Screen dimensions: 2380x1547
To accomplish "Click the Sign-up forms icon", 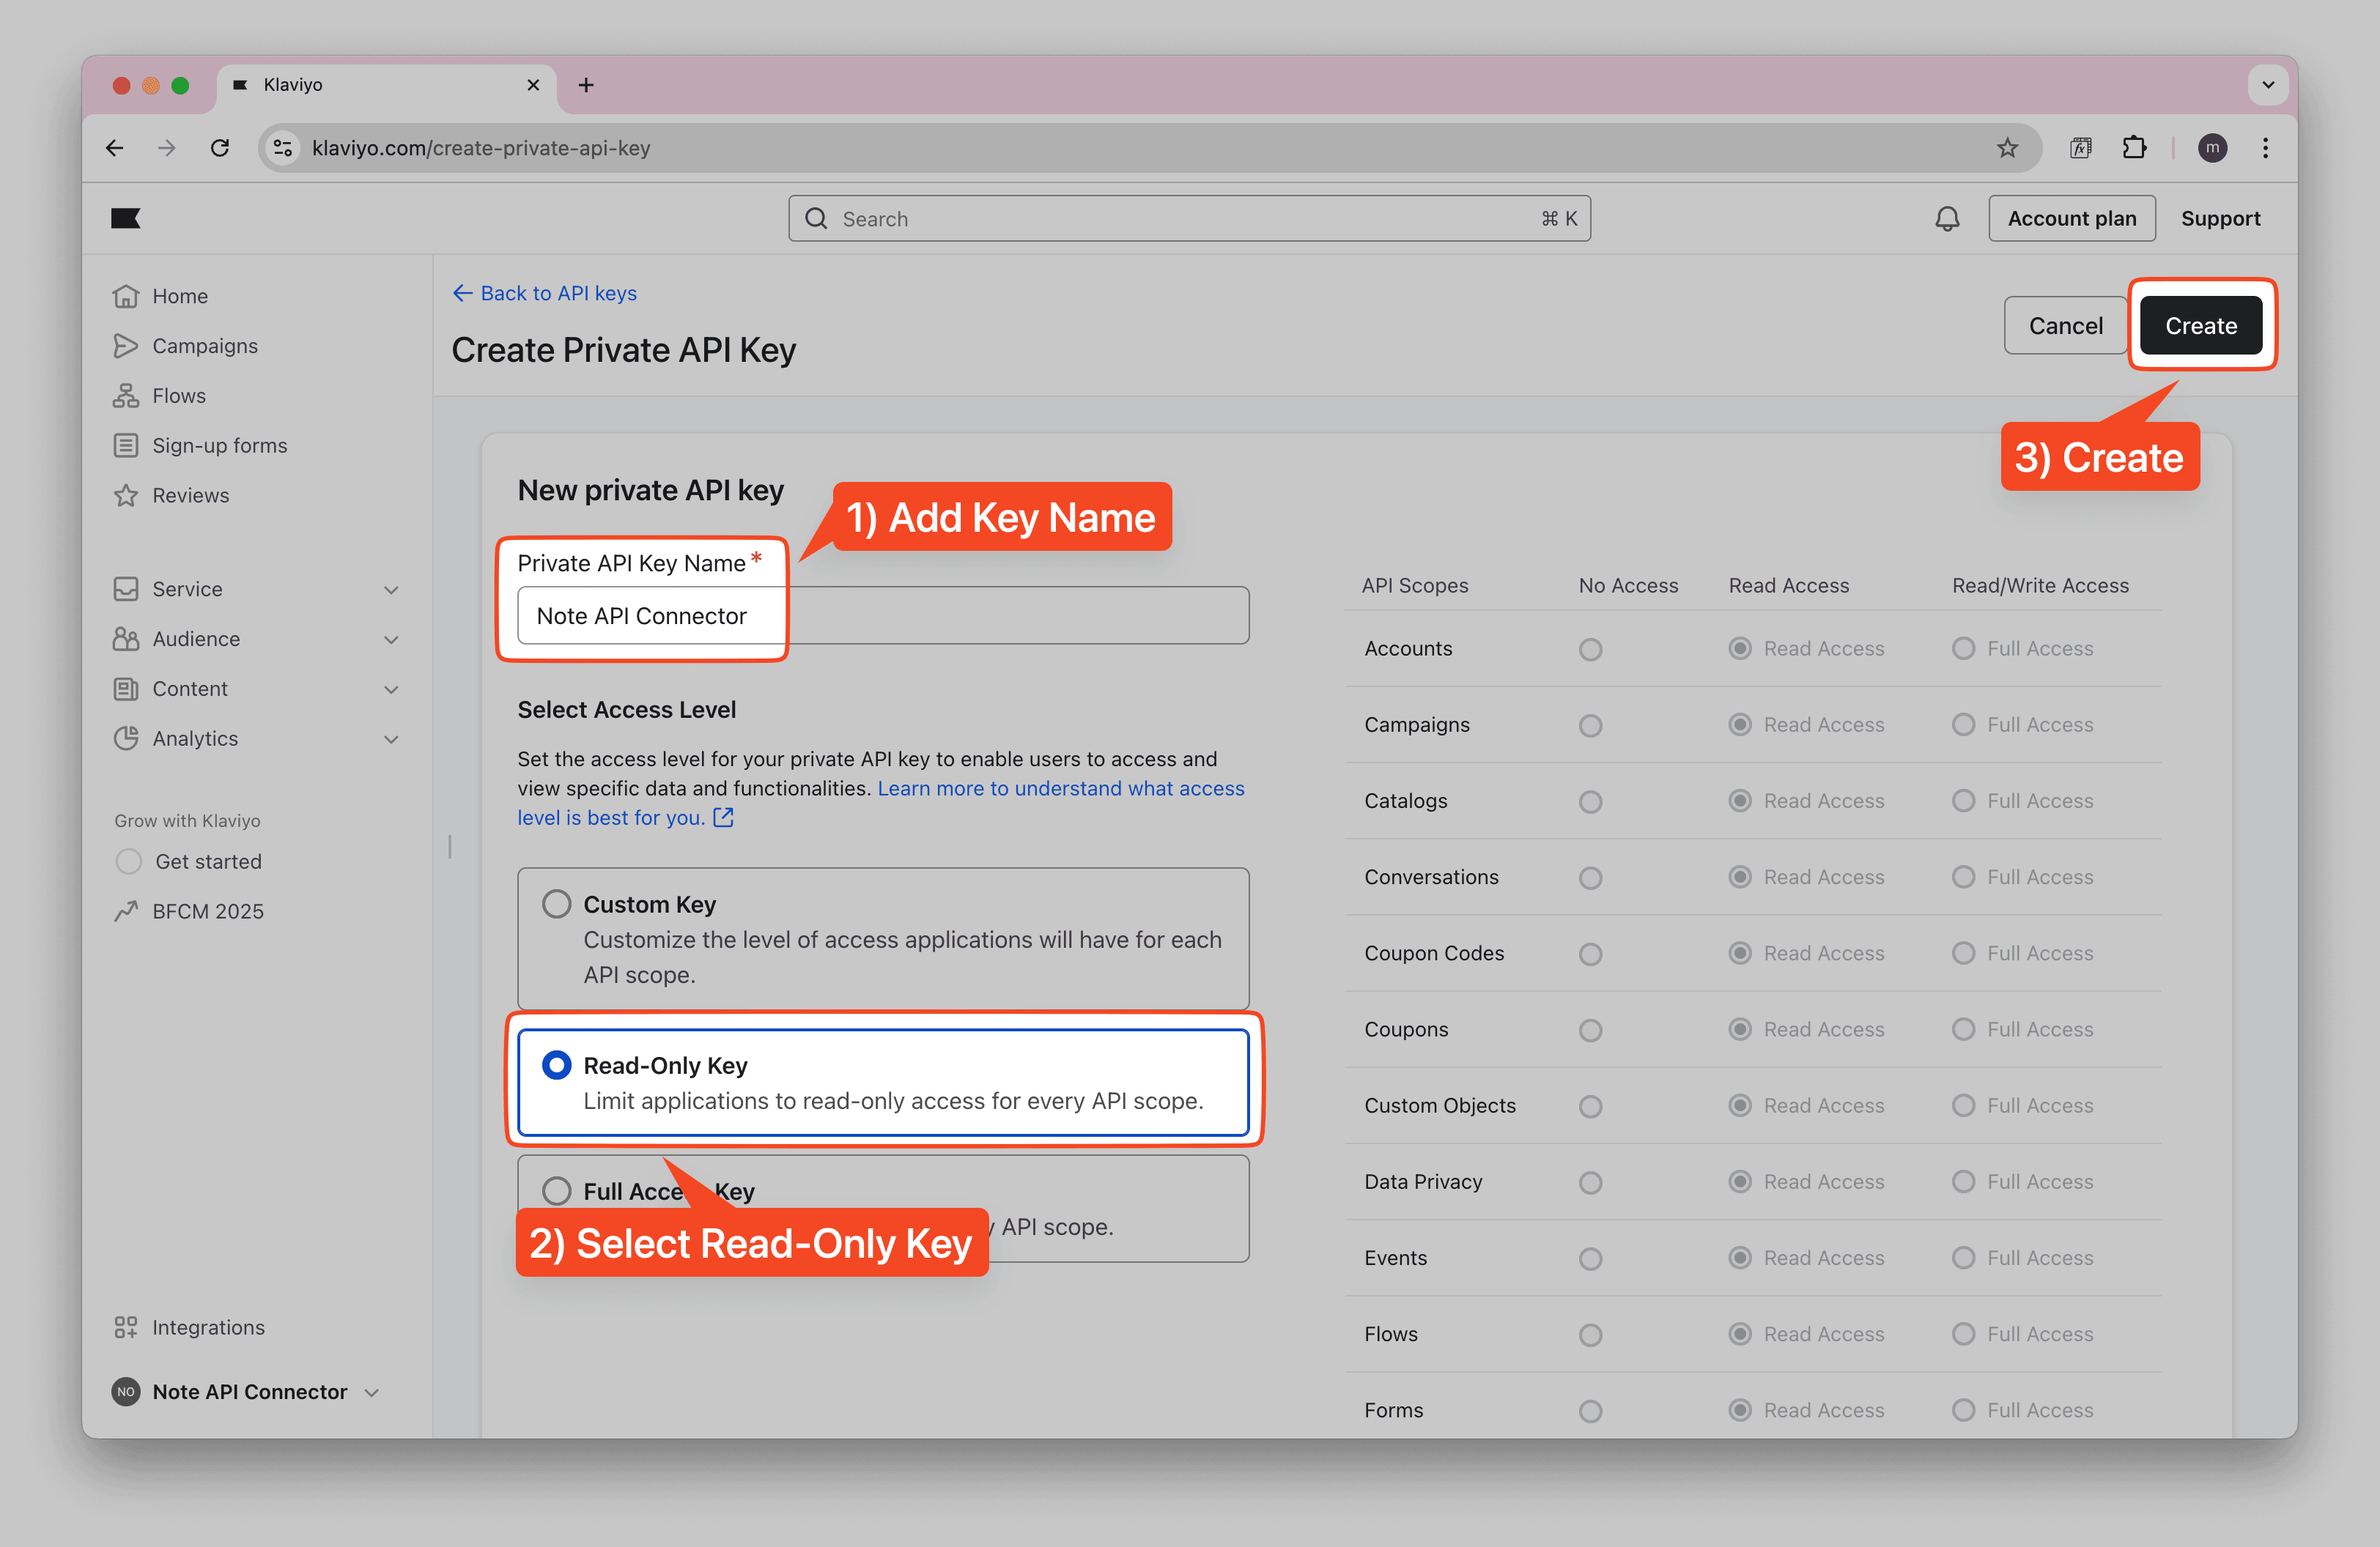I will 126,445.
